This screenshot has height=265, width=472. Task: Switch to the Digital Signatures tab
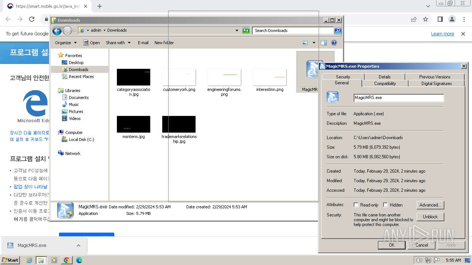tap(437, 84)
